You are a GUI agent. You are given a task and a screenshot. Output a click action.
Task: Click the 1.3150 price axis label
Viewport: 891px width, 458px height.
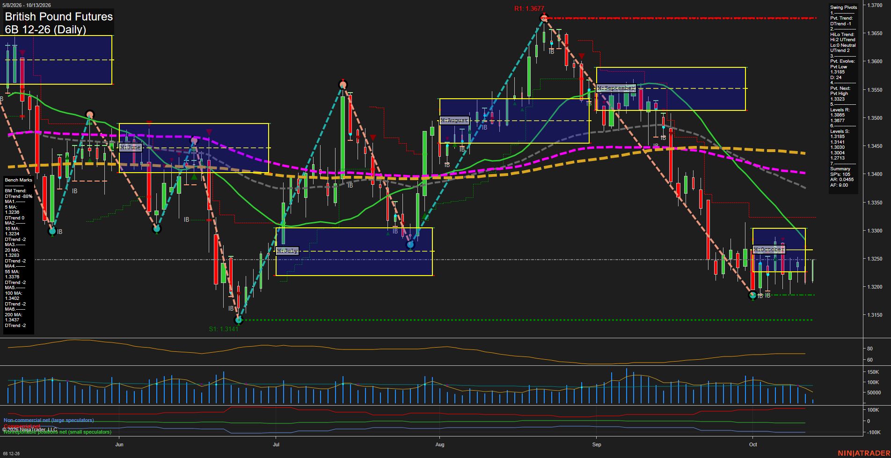coord(875,315)
